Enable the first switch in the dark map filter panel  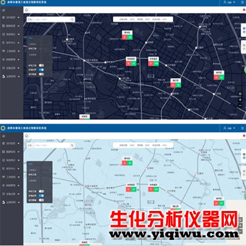(41, 65)
